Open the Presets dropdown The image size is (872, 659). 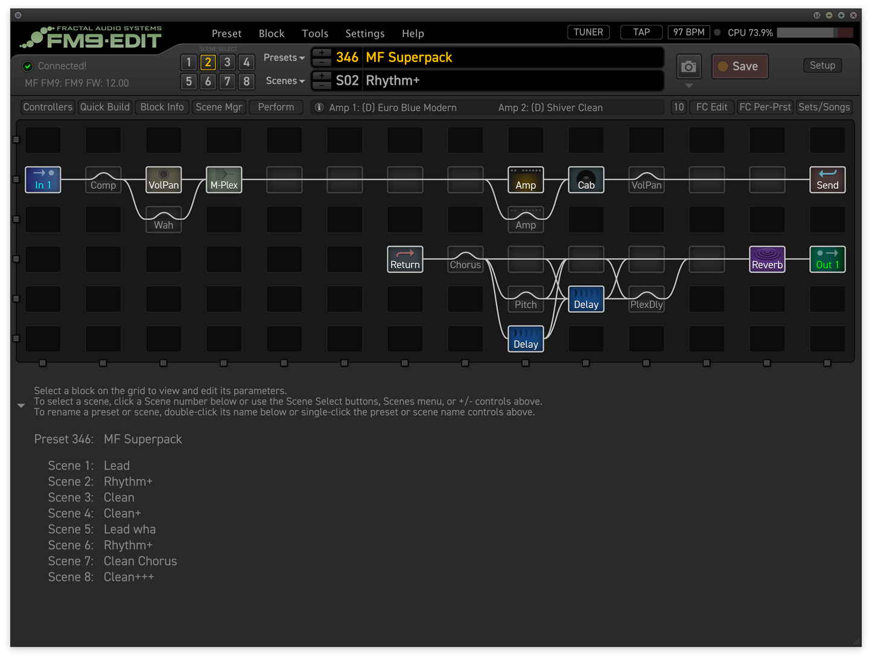tap(284, 58)
